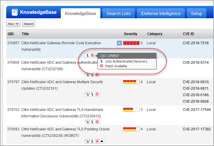The height and width of the screenshot is (146, 214).
Task: Click severity 3 bar for QID 370703
Action: coord(131,110)
